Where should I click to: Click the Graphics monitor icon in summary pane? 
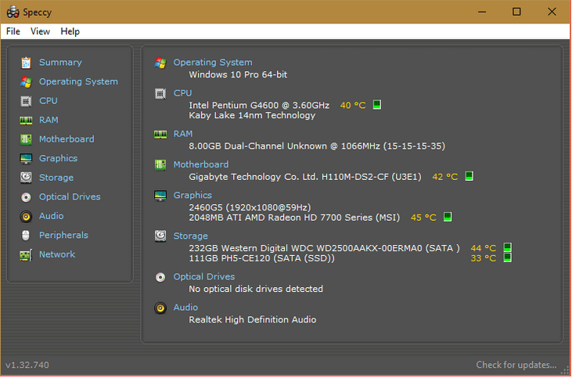click(x=160, y=196)
